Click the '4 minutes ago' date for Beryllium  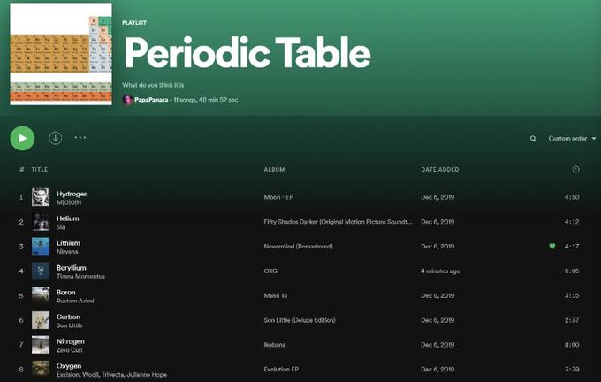coord(440,271)
